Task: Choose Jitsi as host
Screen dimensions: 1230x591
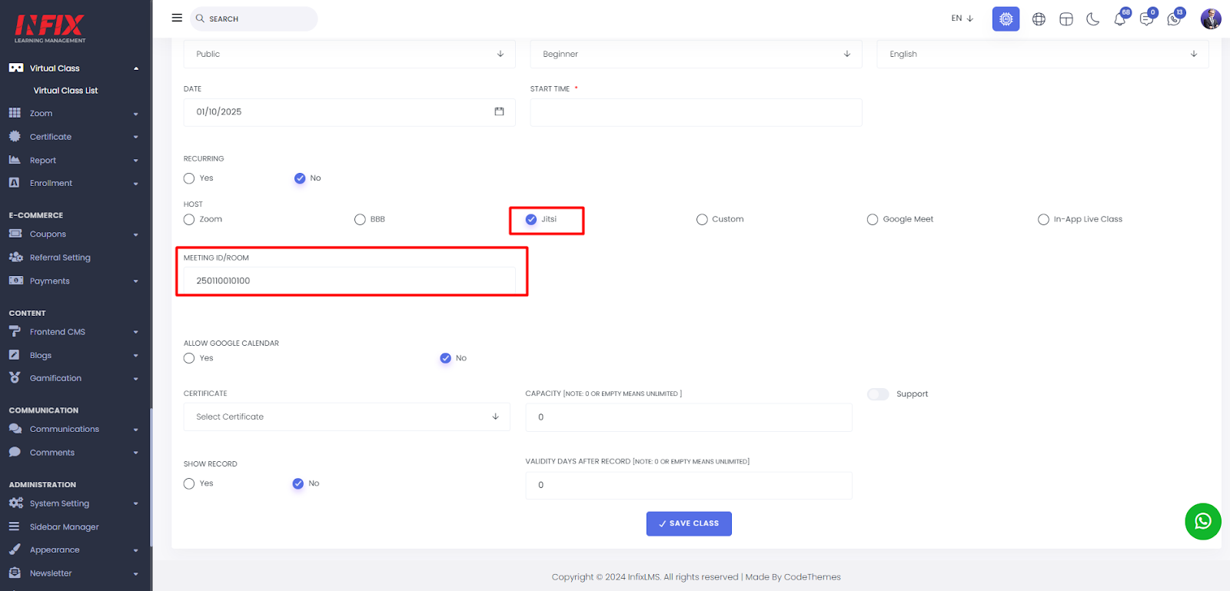Action: pyautogui.click(x=531, y=220)
